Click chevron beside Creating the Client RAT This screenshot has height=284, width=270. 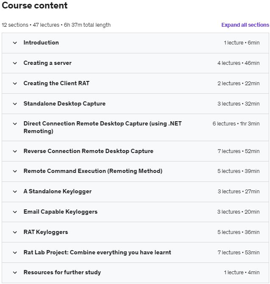pos(15,84)
